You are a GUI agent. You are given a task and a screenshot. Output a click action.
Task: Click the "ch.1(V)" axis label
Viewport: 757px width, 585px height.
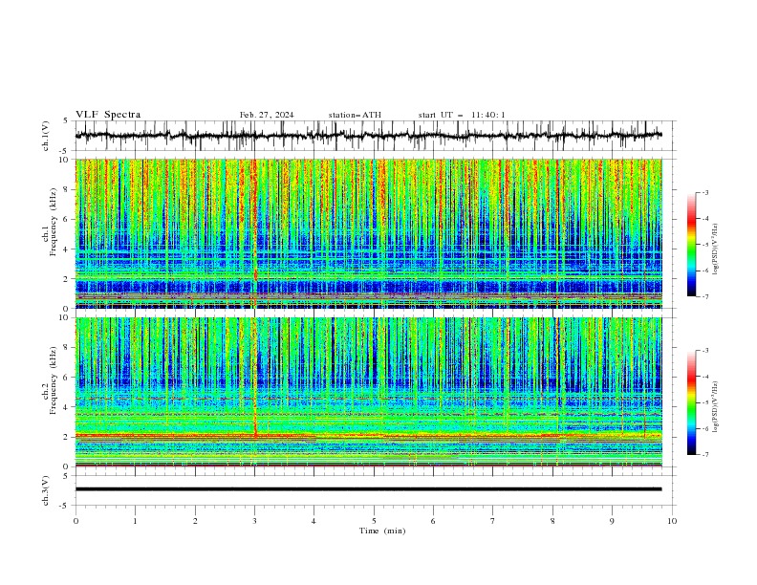pos(46,136)
